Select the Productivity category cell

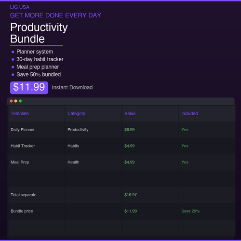(x=94, y=130)
